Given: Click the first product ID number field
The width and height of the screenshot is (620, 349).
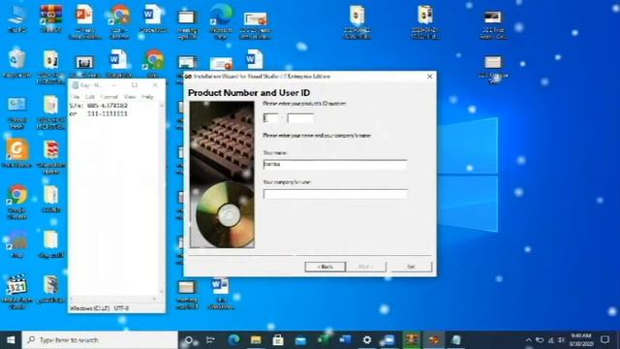Looking at the screenshot, I should [271, 118].
